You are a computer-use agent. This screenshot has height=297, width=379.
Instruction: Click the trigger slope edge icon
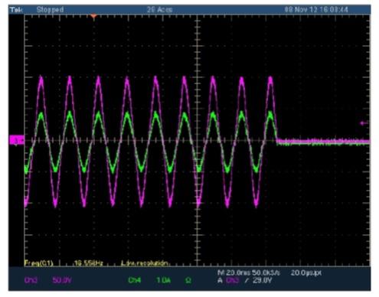point(247,280)
